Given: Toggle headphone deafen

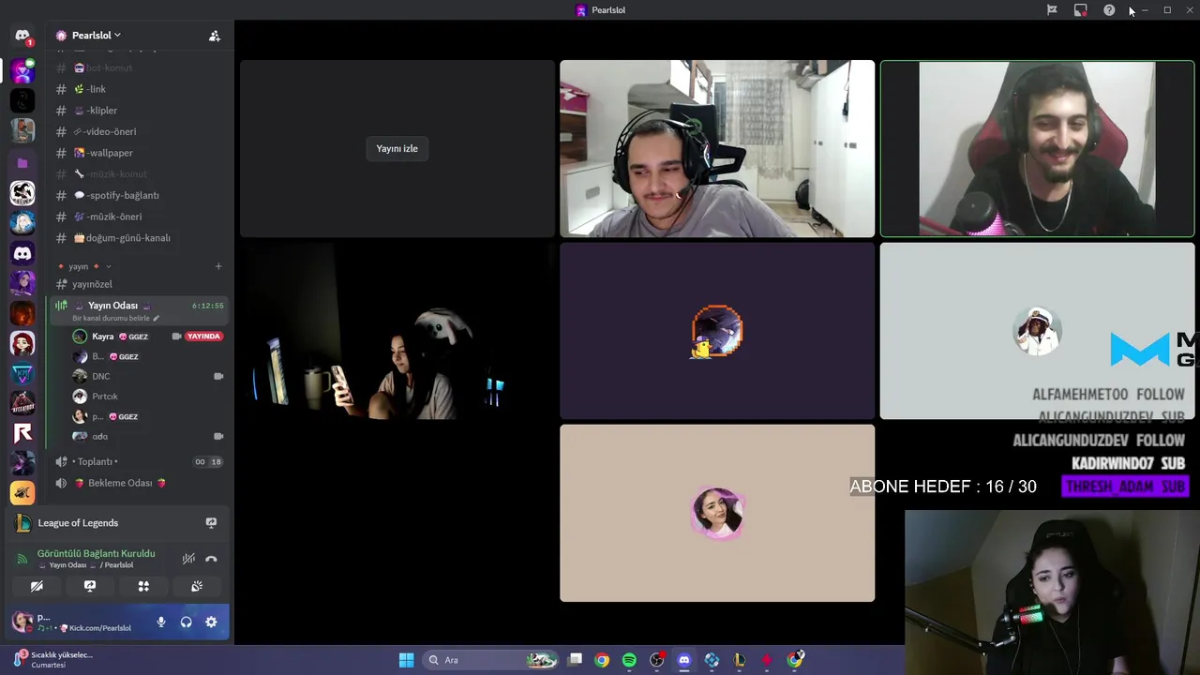Looking at the screenshot, I should click(186, 622).
